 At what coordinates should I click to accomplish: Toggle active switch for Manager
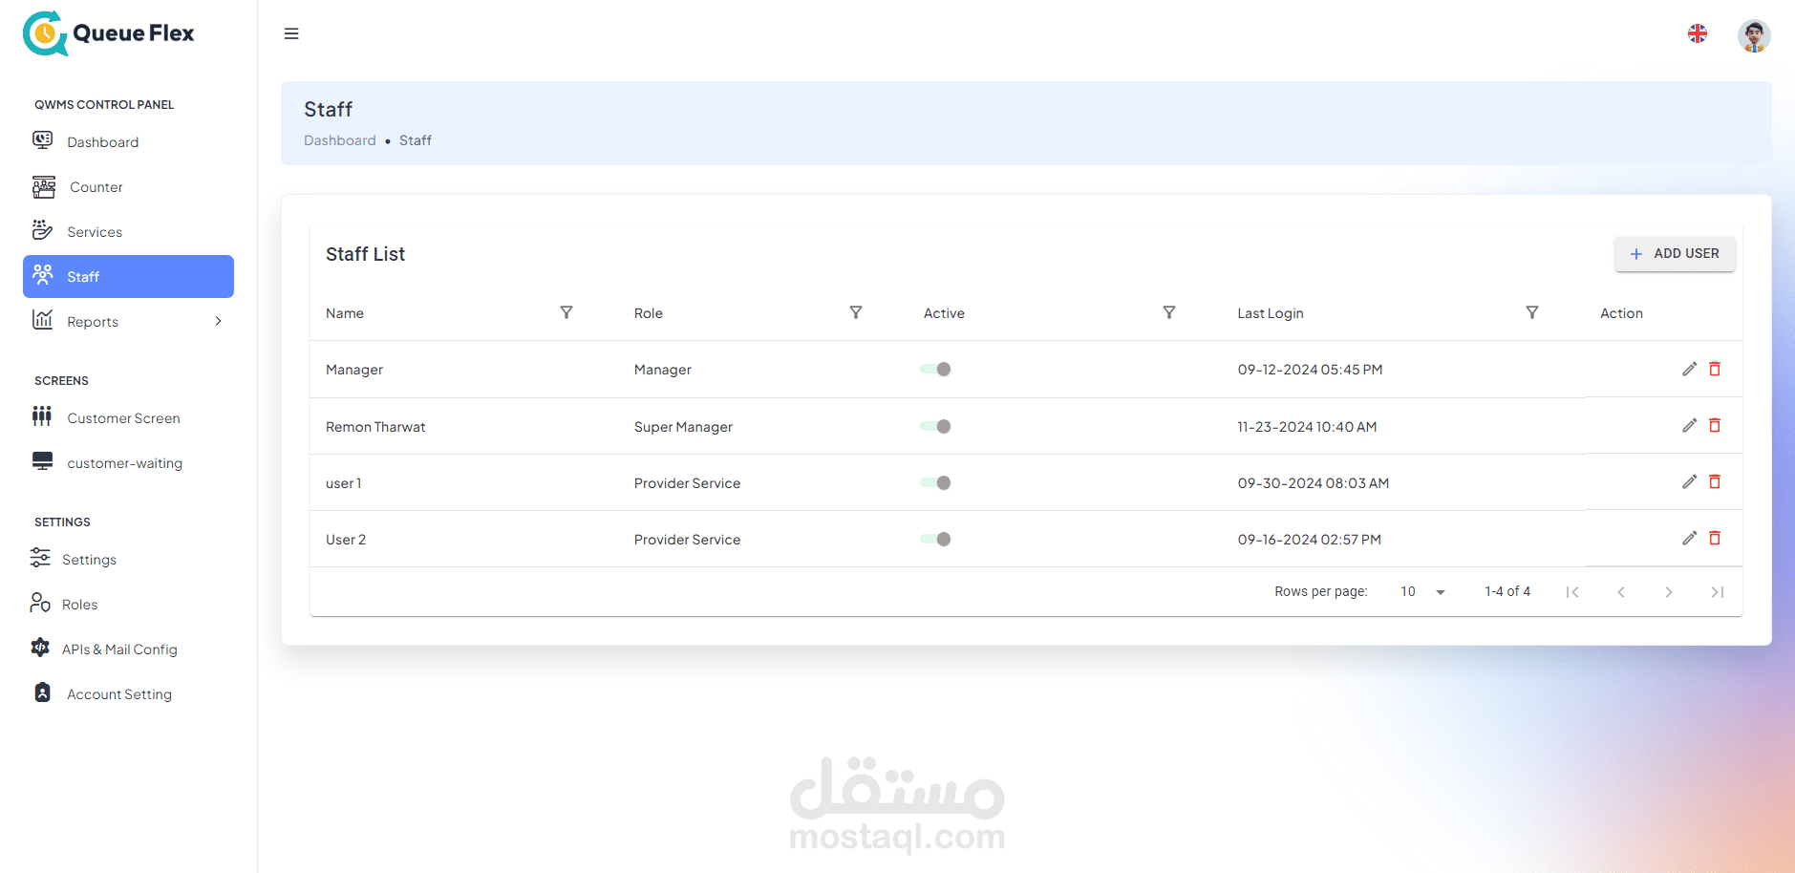936,370
